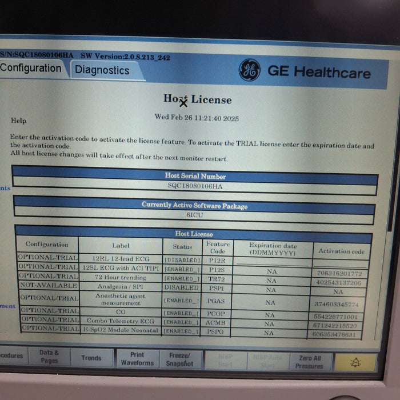
Task: Click NIBP Auto Start button
Action: pyautogui.click(x=267, y=361)
